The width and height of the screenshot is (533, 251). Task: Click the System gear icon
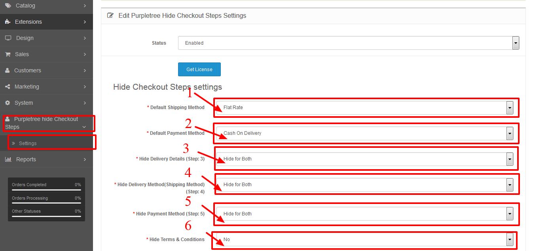point(8,103)
